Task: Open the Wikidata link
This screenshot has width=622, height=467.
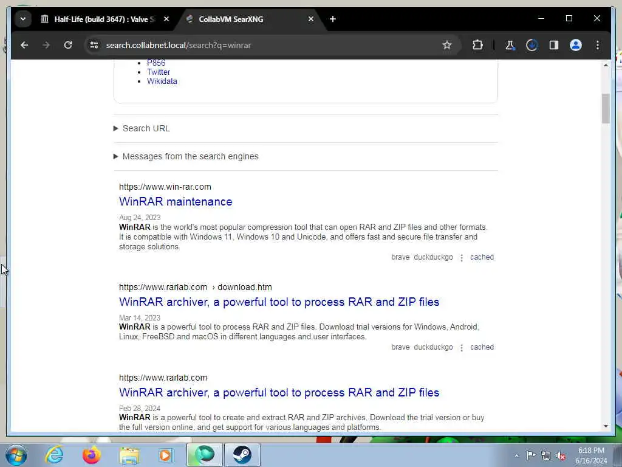Action: 162,81
